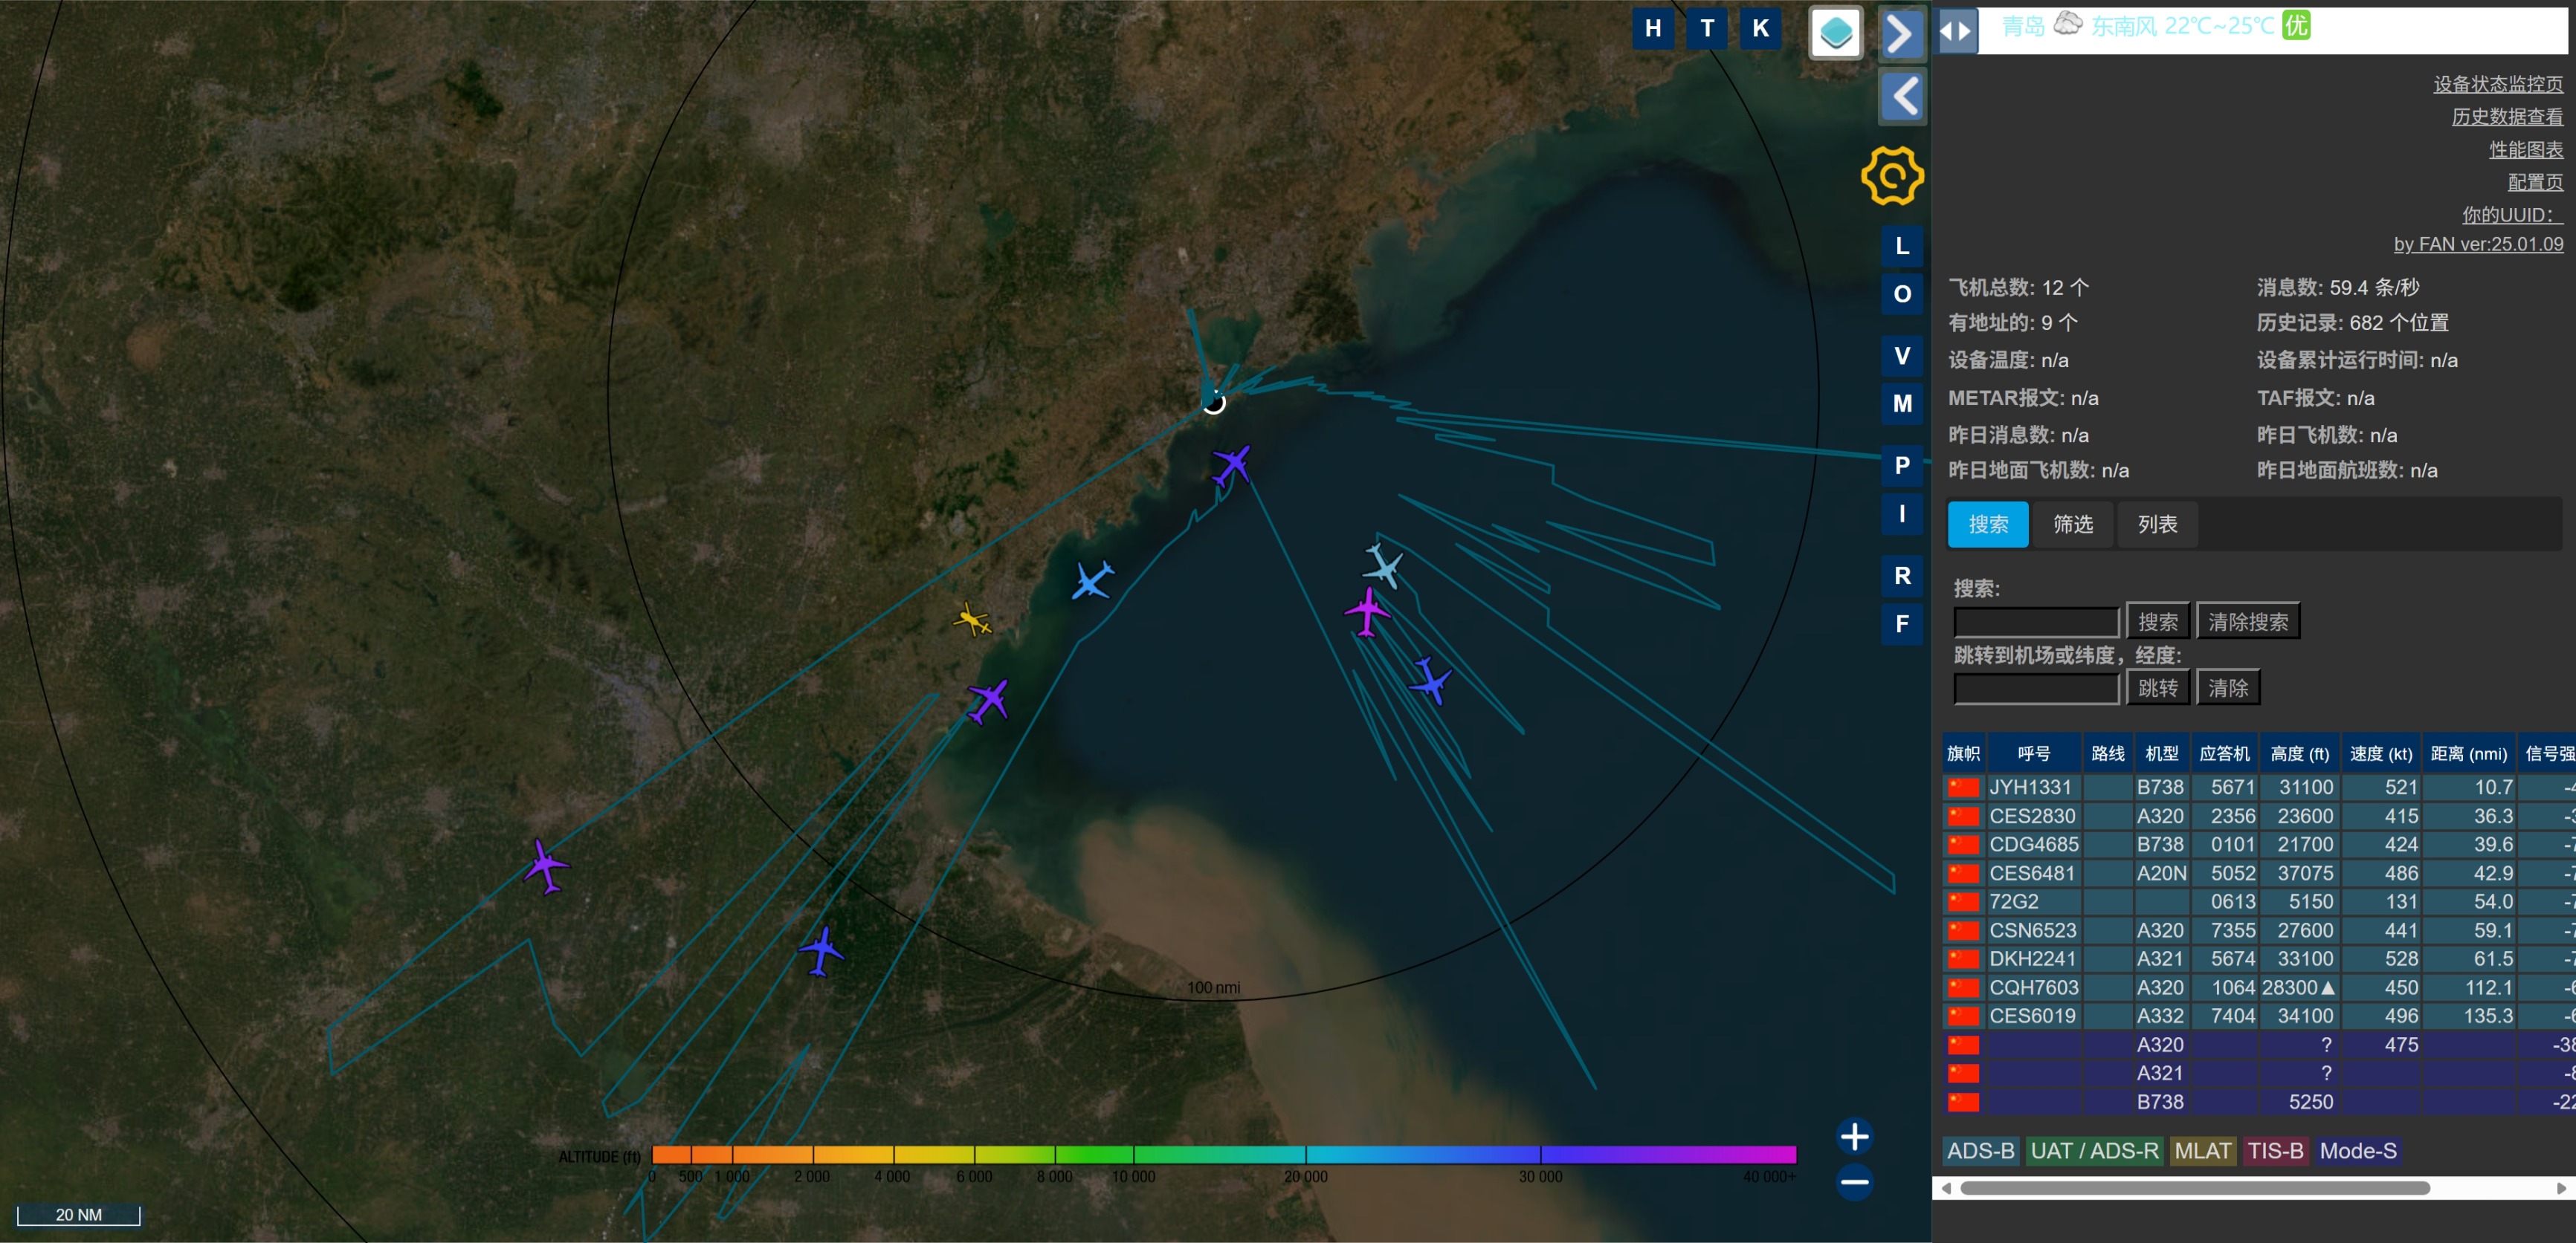Click the 清除 button beside 跳转
The height and width of the screenshot is (1243, 2576).
pyautogui.click(x=2227, y=689)
